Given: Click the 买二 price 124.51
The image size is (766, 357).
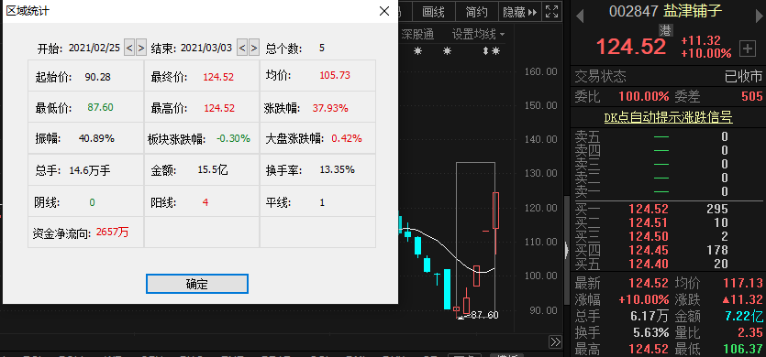Looking at the screenshot, I should click(x=649, y=222).
